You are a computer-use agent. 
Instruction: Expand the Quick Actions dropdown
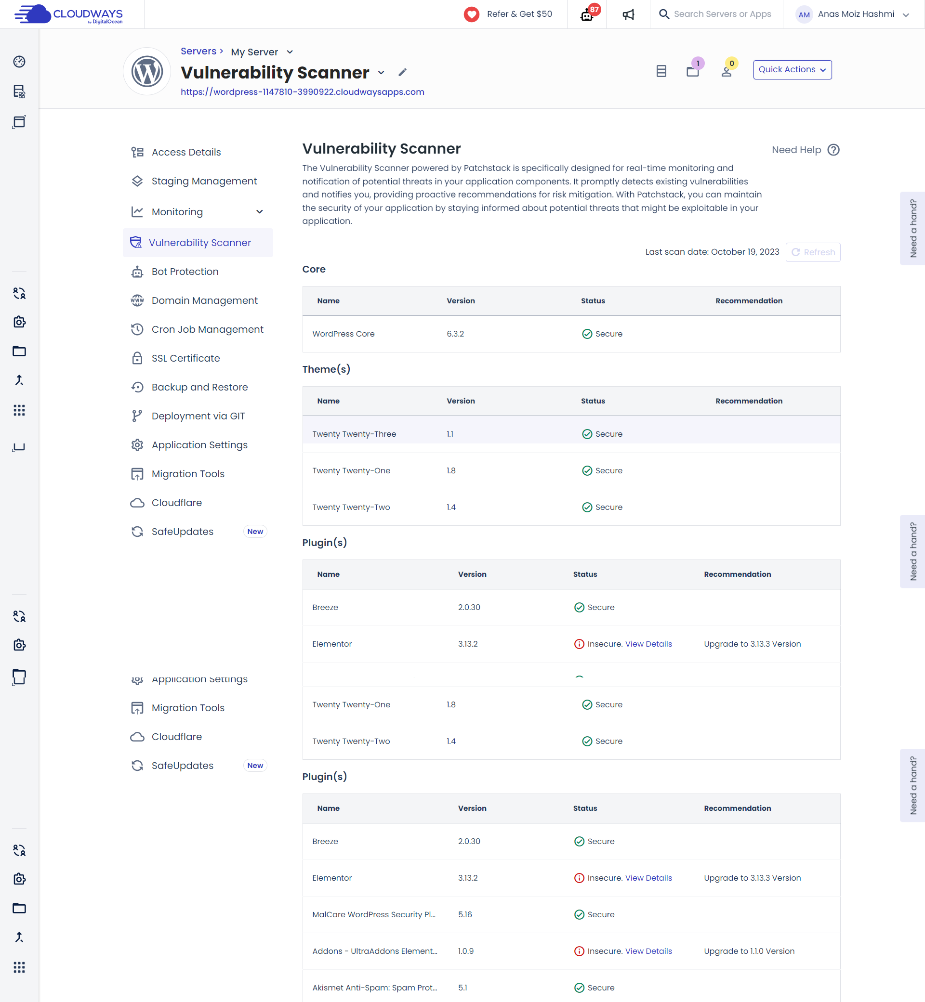(x=792, y=69)
